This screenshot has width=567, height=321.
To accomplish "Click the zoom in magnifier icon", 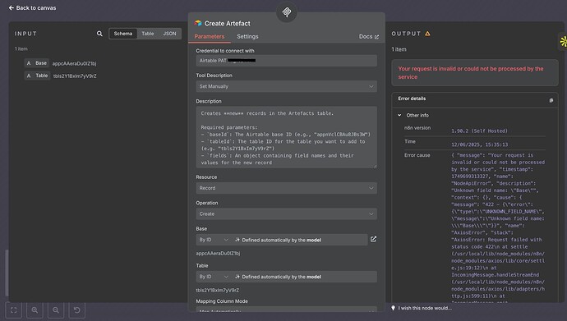I will [x=35, y=310].
